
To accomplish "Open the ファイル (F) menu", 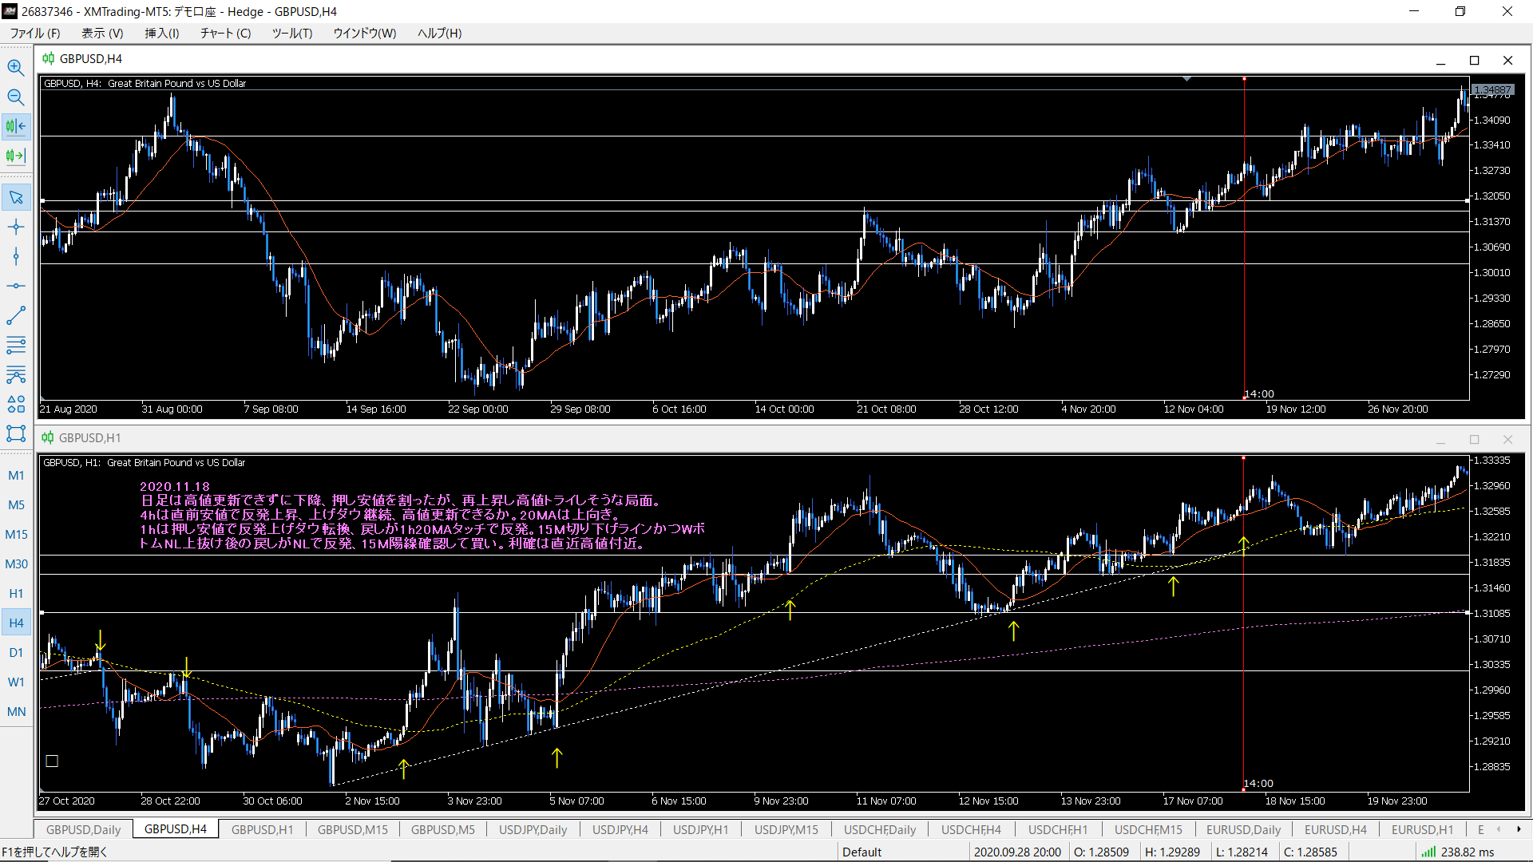I will [35, 33].
